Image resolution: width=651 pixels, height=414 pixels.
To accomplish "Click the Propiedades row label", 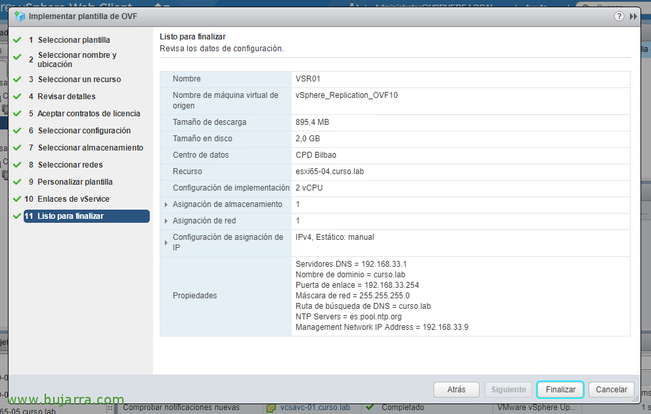I will (194, 296).
